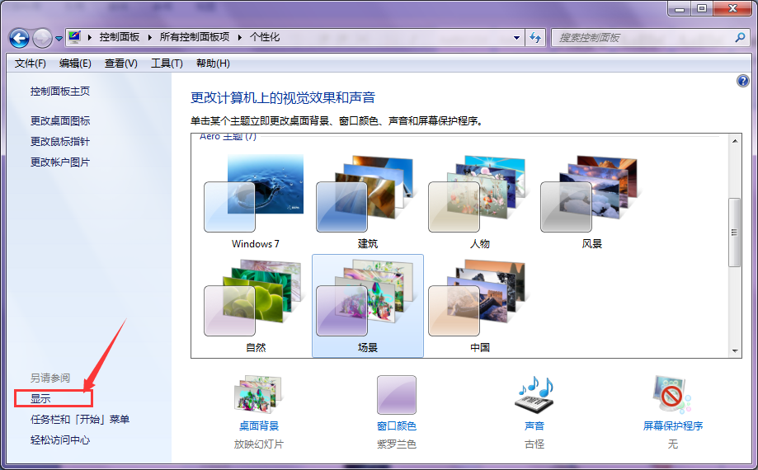
Task: Expand the arrow before 控制面板 breadcrumb
Action: click(x=89, y=37)
